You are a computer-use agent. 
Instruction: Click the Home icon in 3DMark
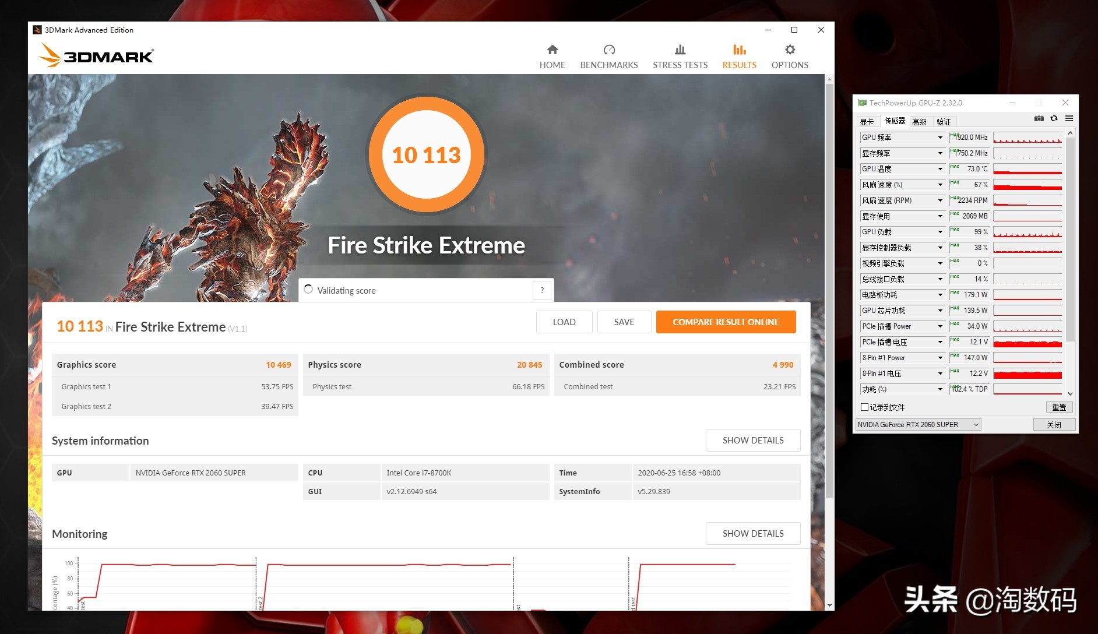[552, 50]
